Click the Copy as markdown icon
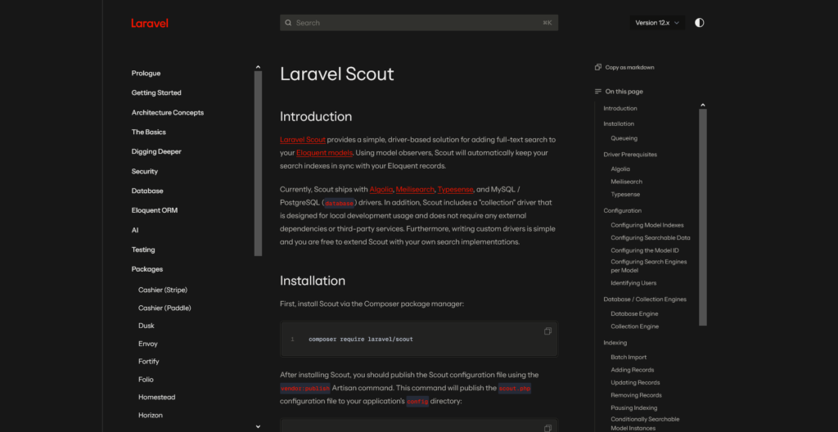 (x=598, y=67)
